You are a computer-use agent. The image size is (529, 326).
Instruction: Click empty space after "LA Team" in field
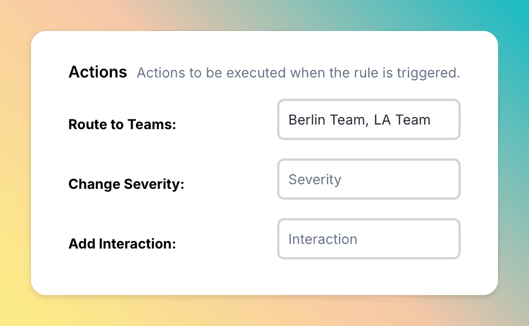coord(444,120)
